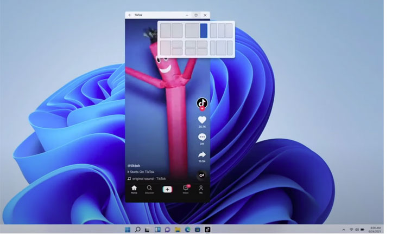This screenshot has height=234, width=417.
Task: Open the spinning sound disc icon
Action: (201, 175)
